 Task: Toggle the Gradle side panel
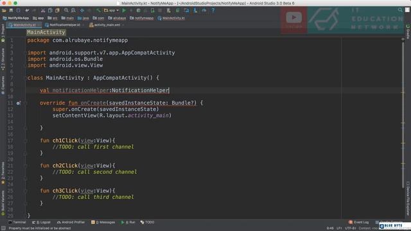tap(408, 31)
